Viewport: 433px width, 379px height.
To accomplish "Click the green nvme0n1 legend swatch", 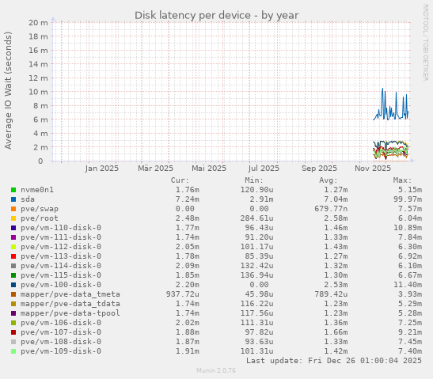I will (13, 190).
